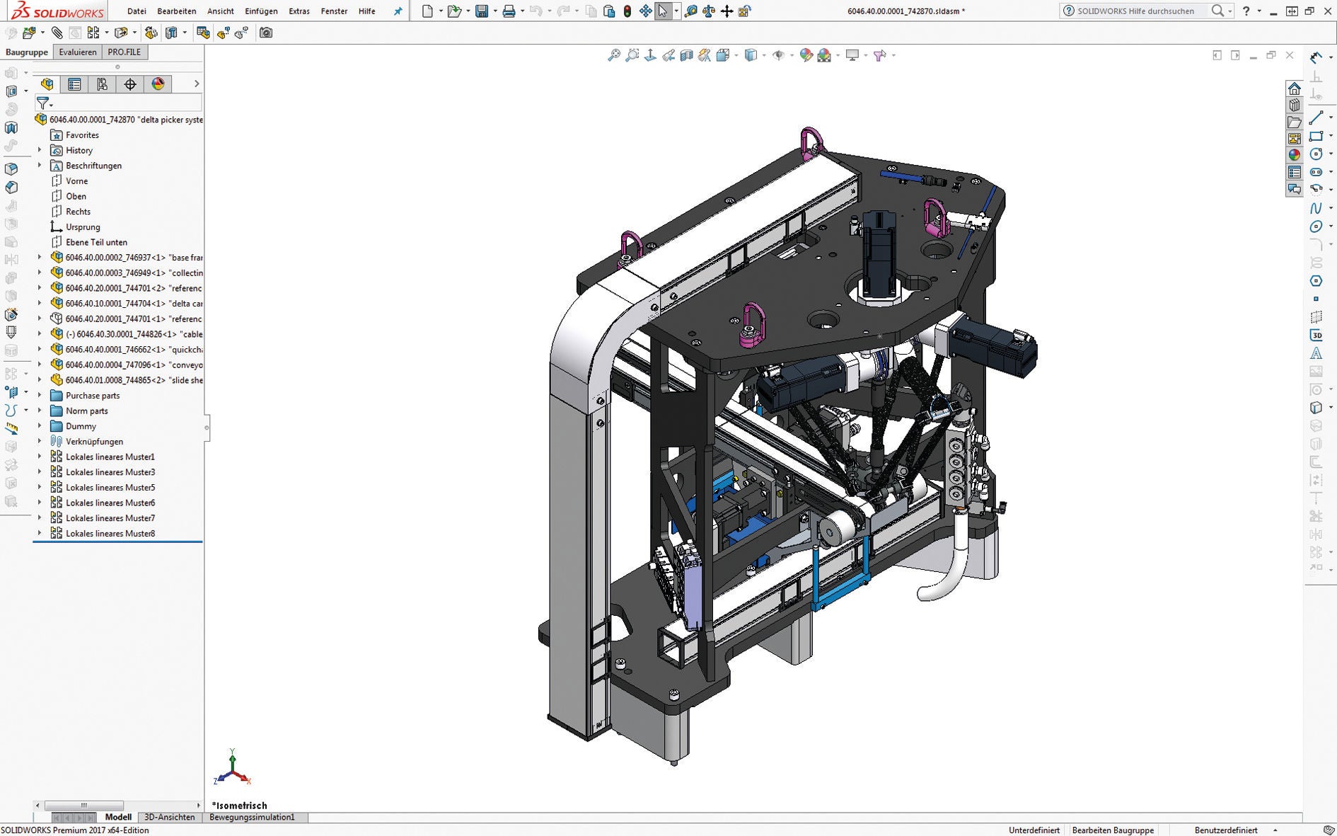Select the Edit Appearance icon
The height and width of the screenshot is (836, 1337).
point(806,56)
